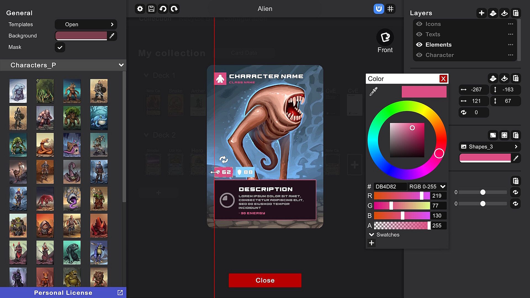Click the settings gear icon

click(140, 9)
